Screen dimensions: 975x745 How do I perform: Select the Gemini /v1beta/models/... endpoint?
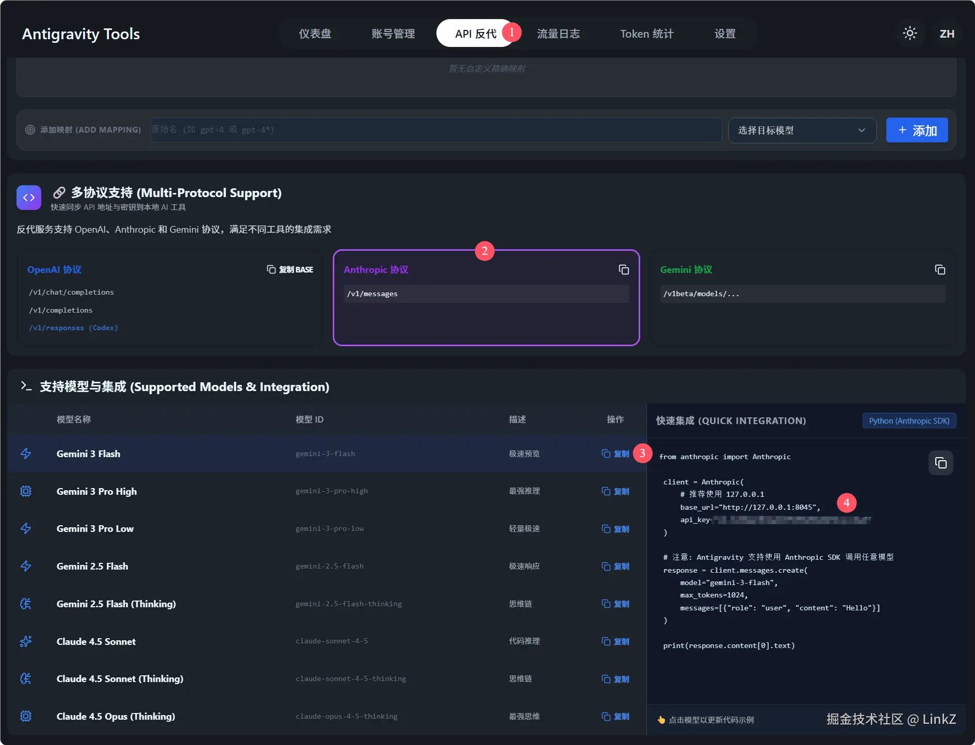tap(803, 294)
